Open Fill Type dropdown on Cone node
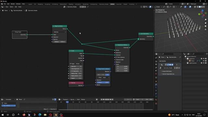The image size is (208, 117). pos(79,64)
